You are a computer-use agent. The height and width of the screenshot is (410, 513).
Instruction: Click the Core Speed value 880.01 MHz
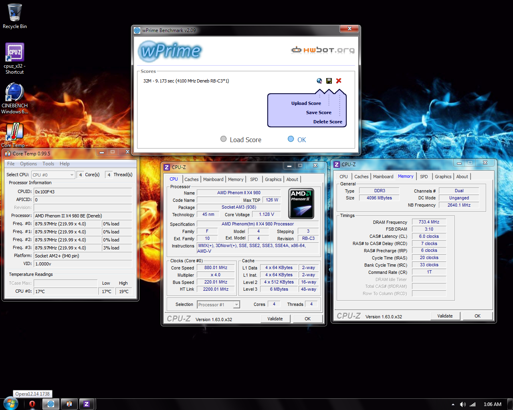coord(216,268)
